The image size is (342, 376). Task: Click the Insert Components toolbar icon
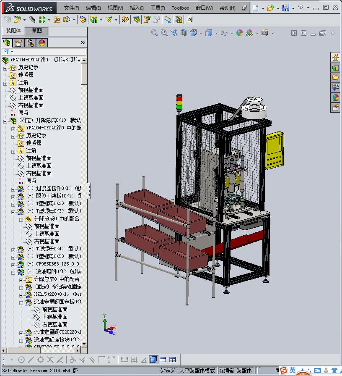click(17, 19)
